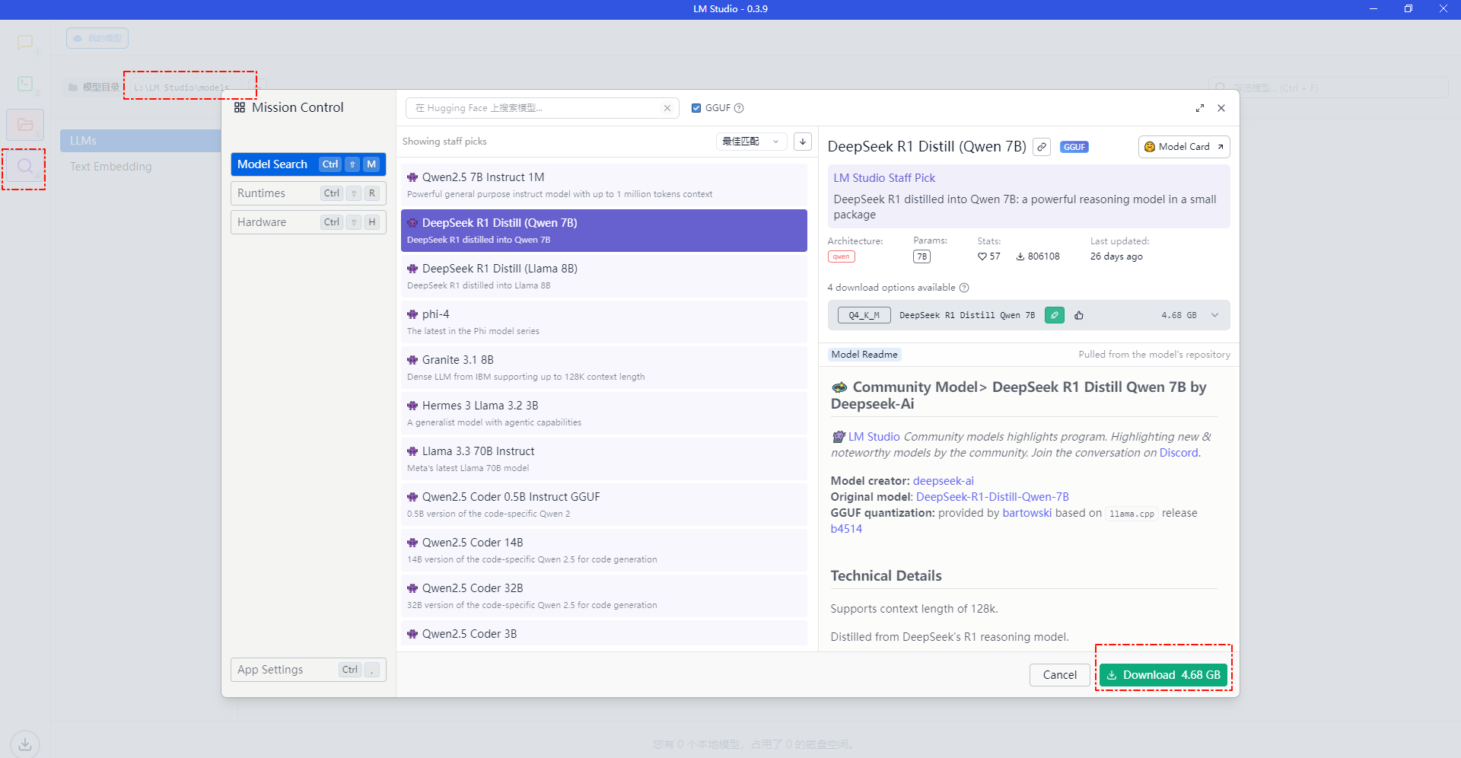The image size is (1461, 758).
Task: Clear the Hugging Face search field with the X
Action: pos(667,108)
